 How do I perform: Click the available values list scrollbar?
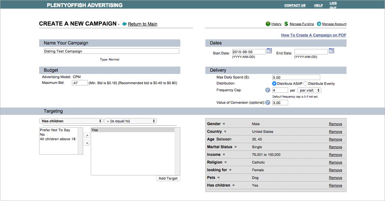[x=80, y=141]
